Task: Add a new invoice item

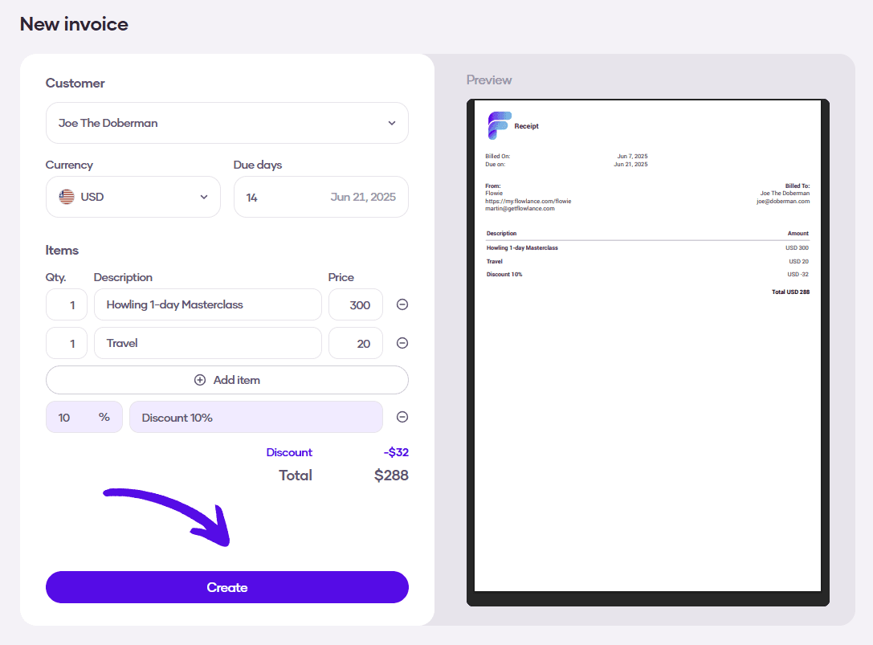Action: pos(227,380)
